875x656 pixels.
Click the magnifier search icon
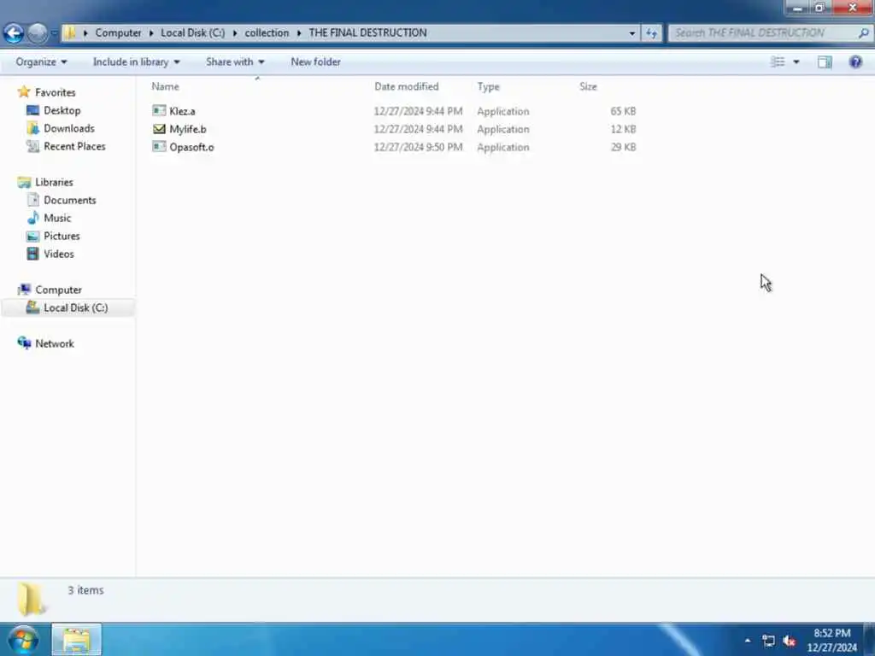[x=863, y=33]
